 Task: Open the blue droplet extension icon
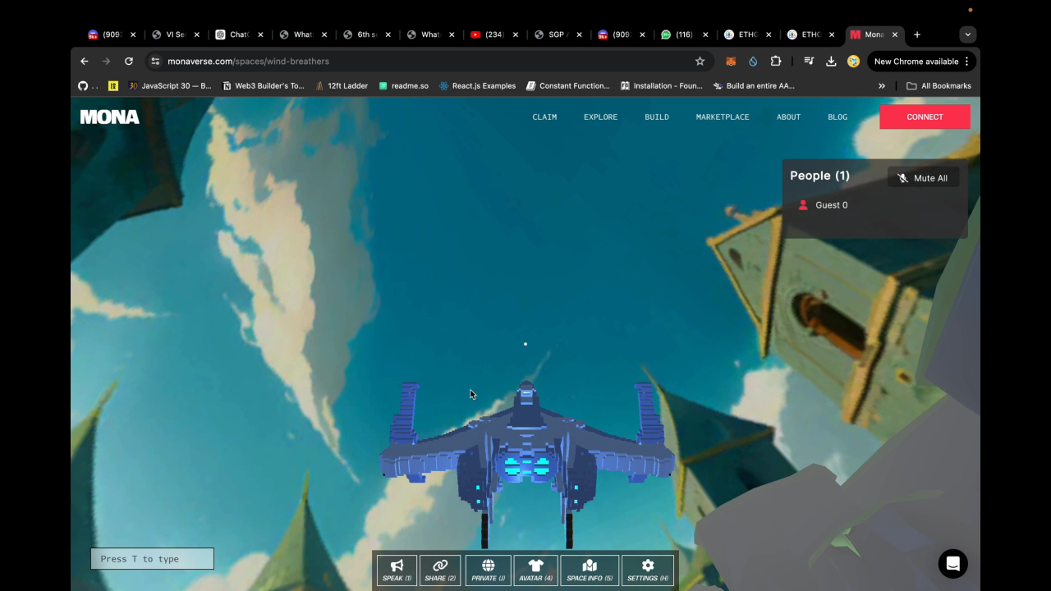coord(753,61)
